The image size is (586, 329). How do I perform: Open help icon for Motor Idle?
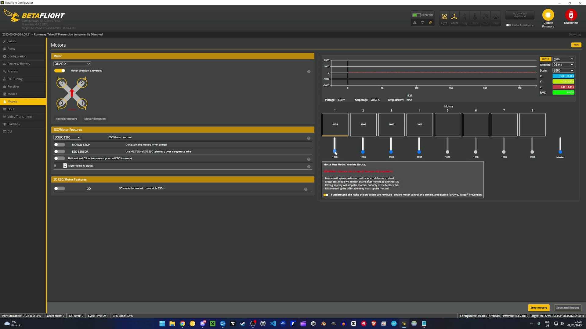tap(309, 167)
